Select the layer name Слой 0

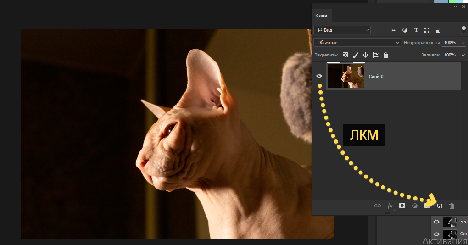pos(376,77)
